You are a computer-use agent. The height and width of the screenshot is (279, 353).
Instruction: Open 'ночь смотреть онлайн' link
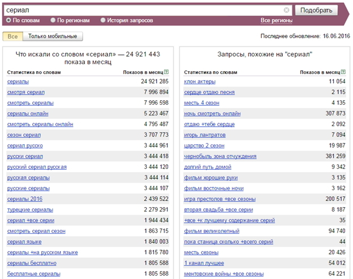pyautogui.click(x=212, y=114)
